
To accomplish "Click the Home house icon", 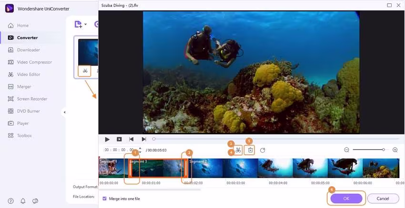I will (10, 26).
